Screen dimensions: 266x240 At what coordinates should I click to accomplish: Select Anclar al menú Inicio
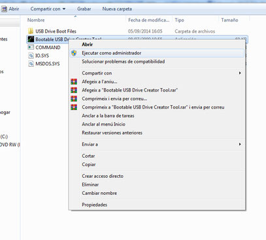tap(157, 124)
